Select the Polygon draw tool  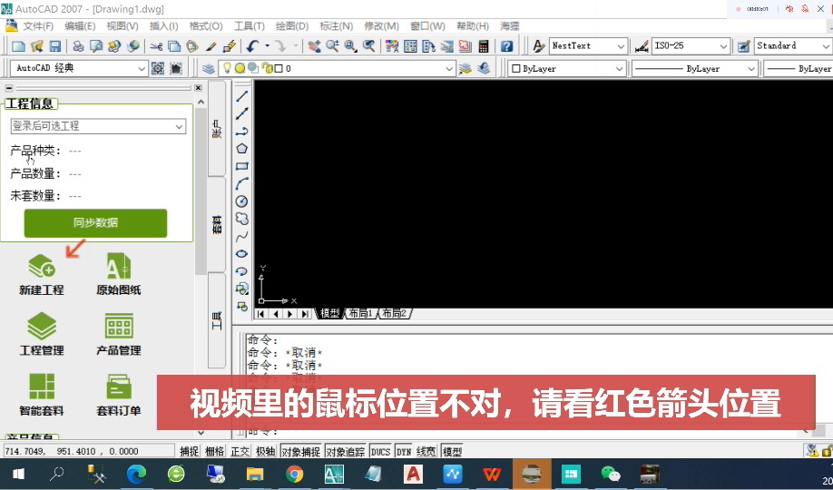coord(241,149)
